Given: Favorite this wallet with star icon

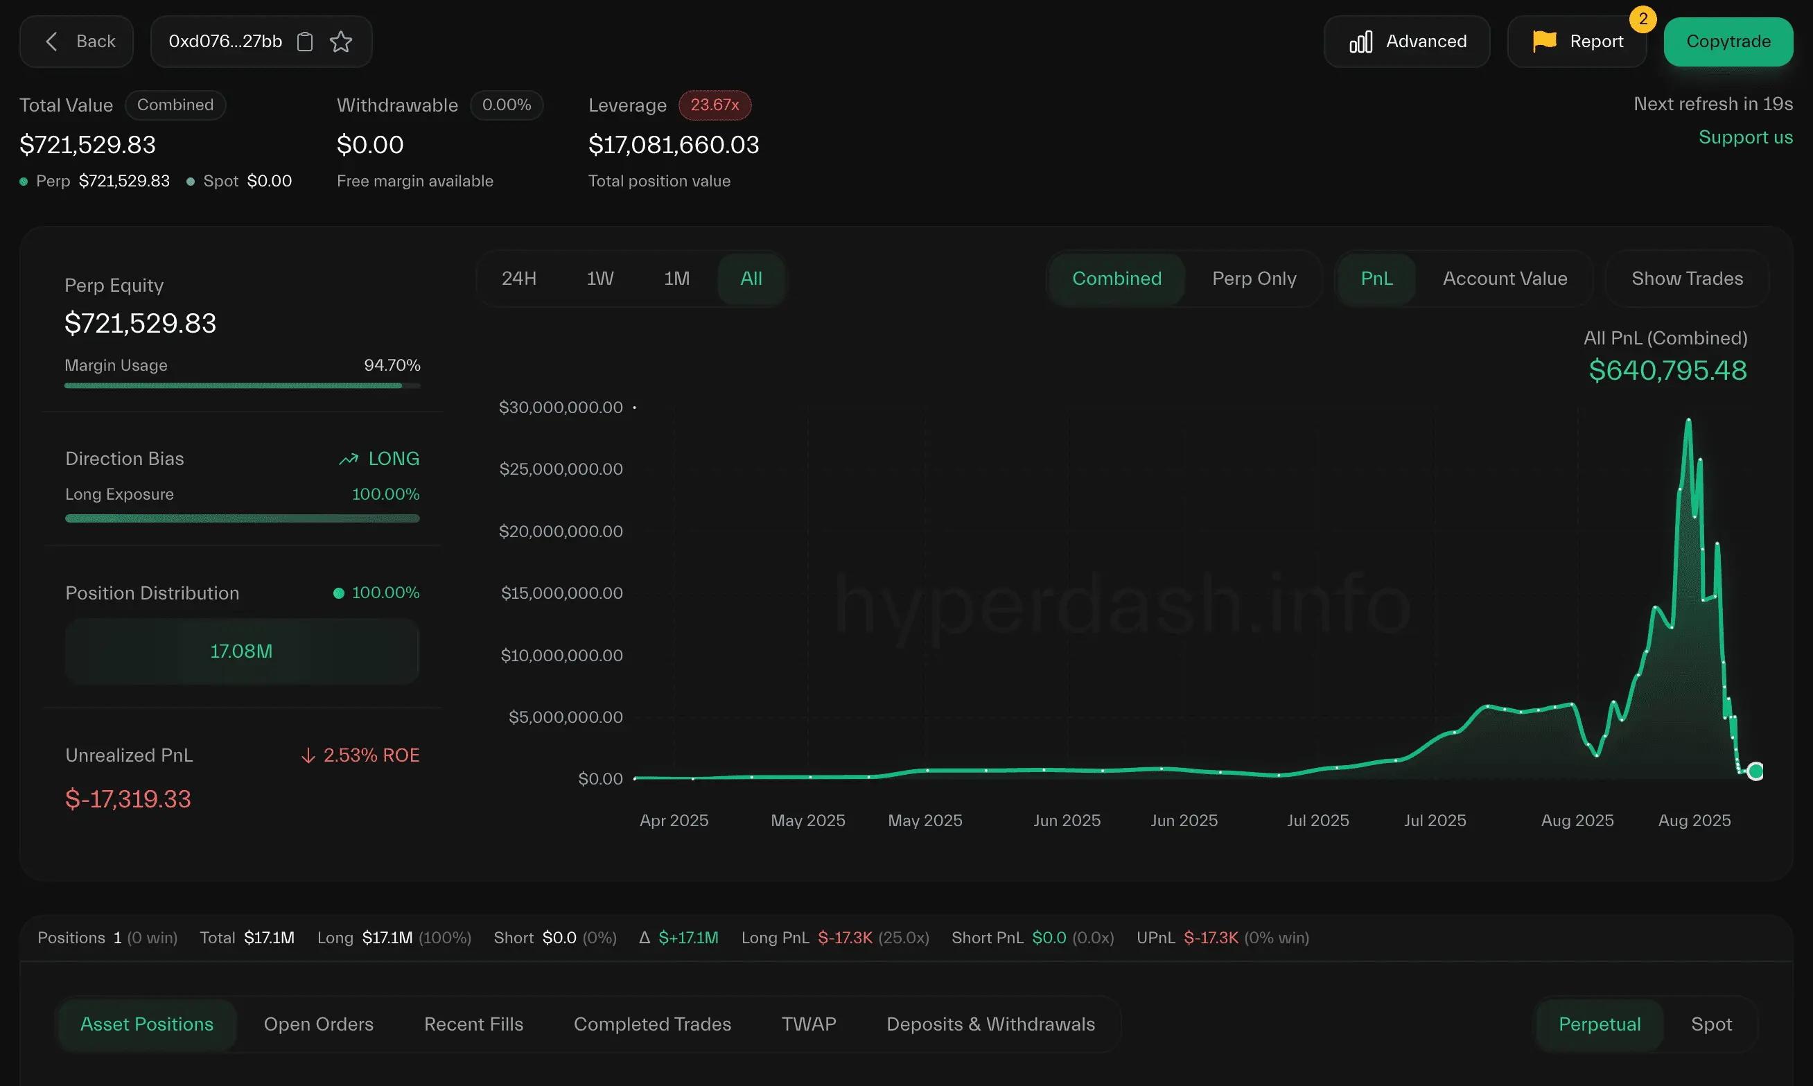Looking at the screenshot, I should [341, 42].
